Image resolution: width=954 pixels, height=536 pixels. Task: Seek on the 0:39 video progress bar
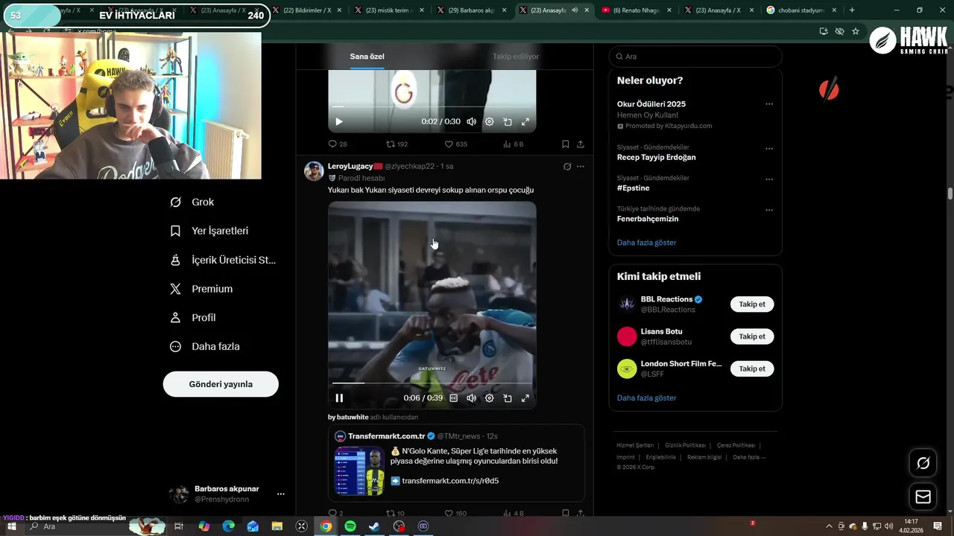[x=432, y=383]
